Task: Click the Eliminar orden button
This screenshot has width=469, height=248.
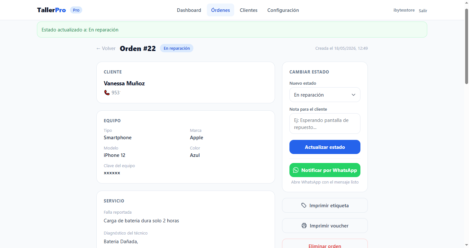Action: click(325, 244)
